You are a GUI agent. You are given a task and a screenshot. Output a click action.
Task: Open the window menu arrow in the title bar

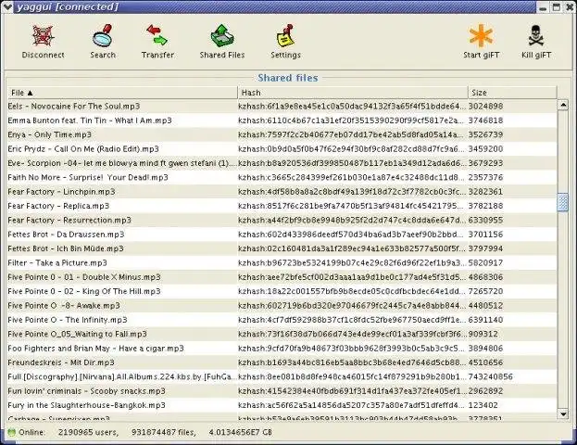(7, 6)
